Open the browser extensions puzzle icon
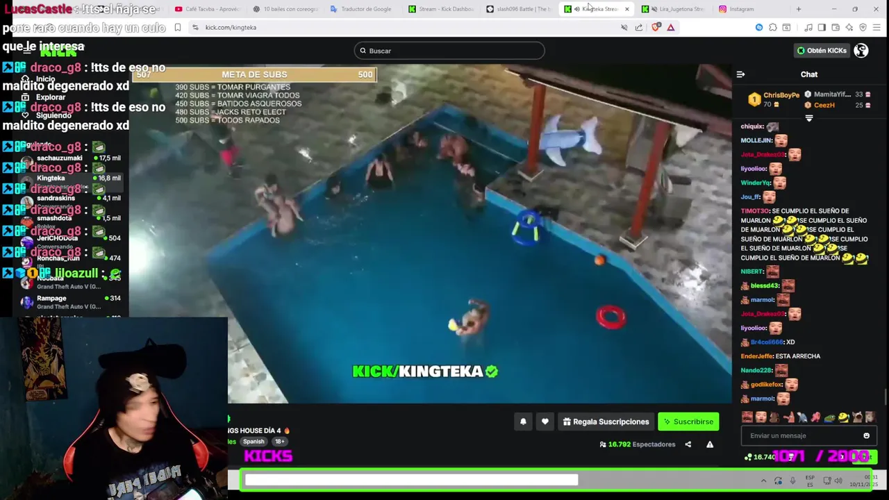This screenshot has width=889, height=500. [773, 27]
